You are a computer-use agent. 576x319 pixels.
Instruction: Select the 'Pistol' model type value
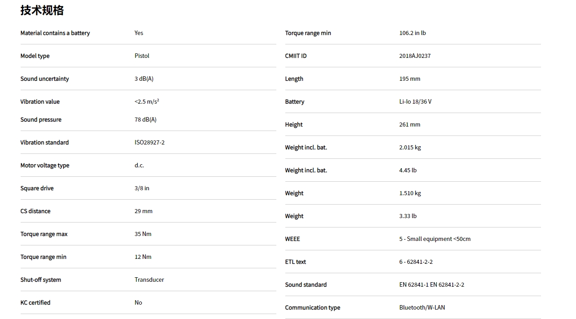pyautogui.click(x=142, y=56)
